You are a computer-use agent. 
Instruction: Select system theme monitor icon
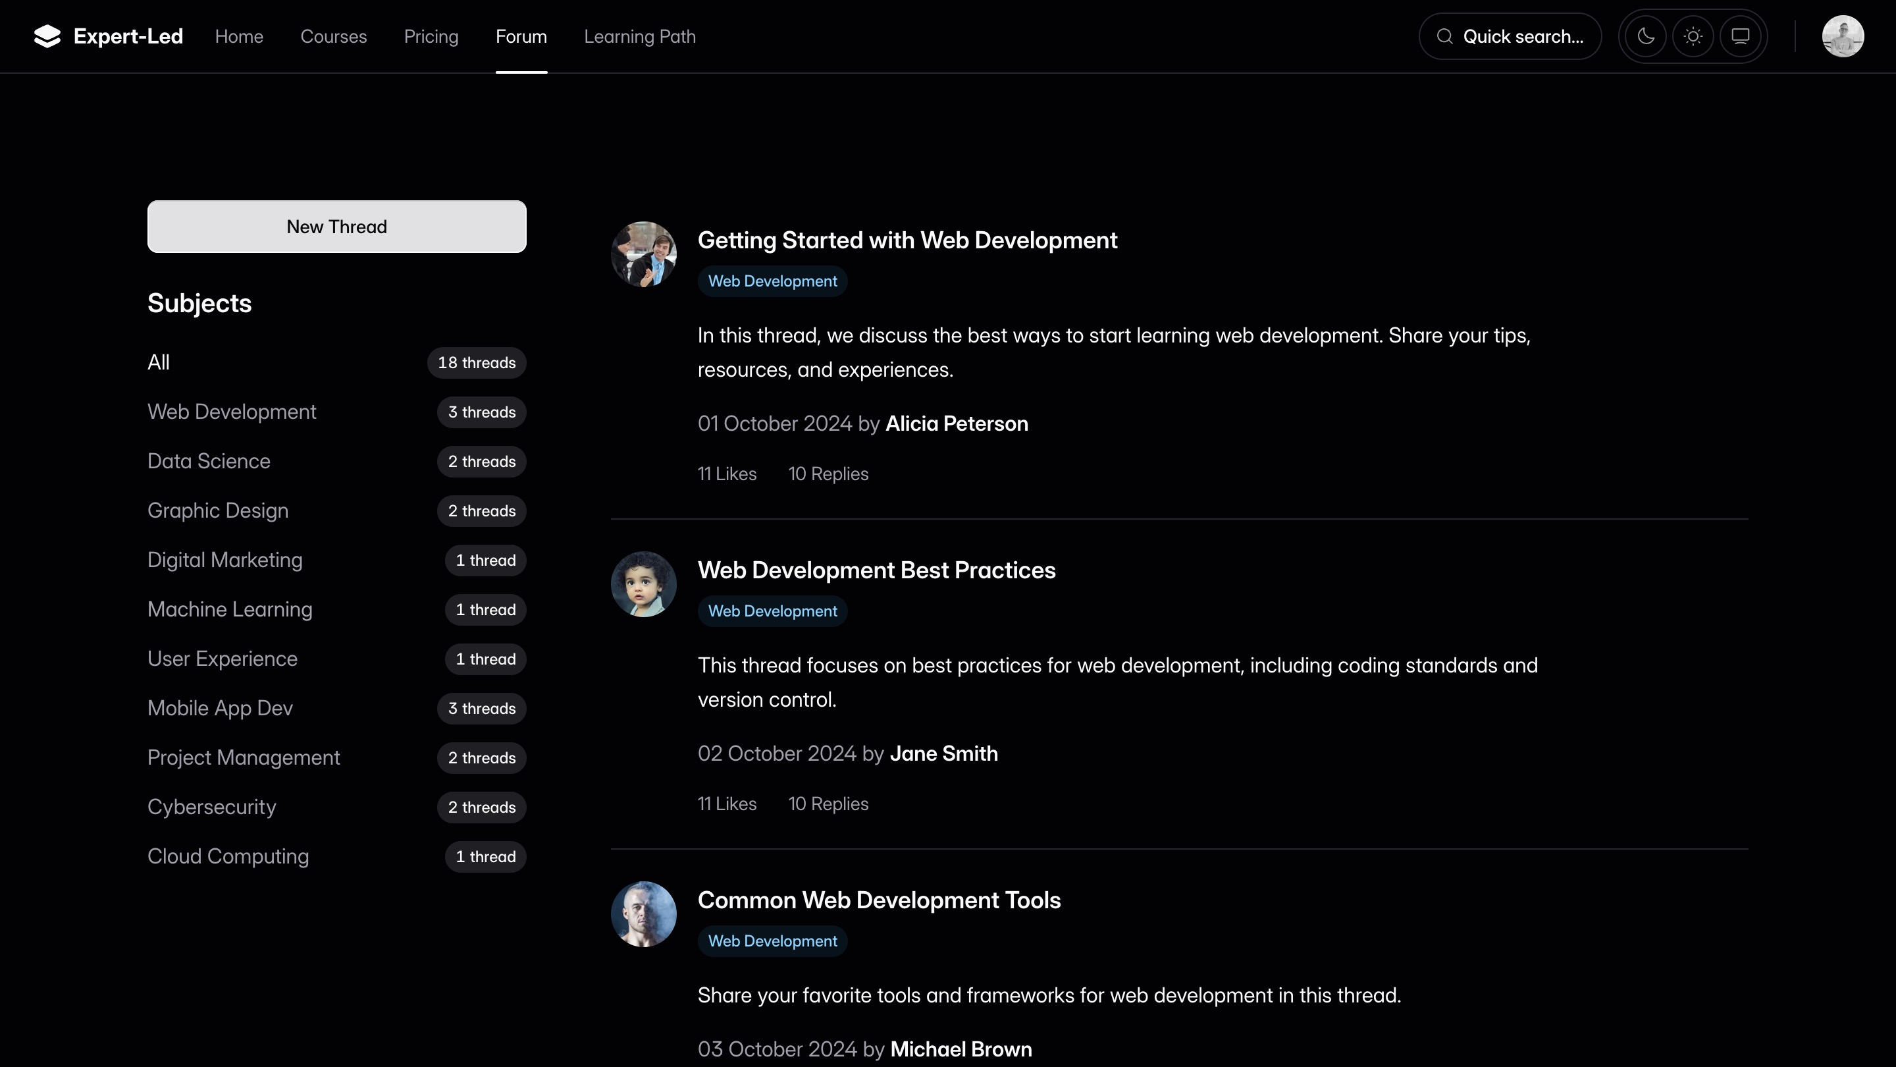[1740, 36]
